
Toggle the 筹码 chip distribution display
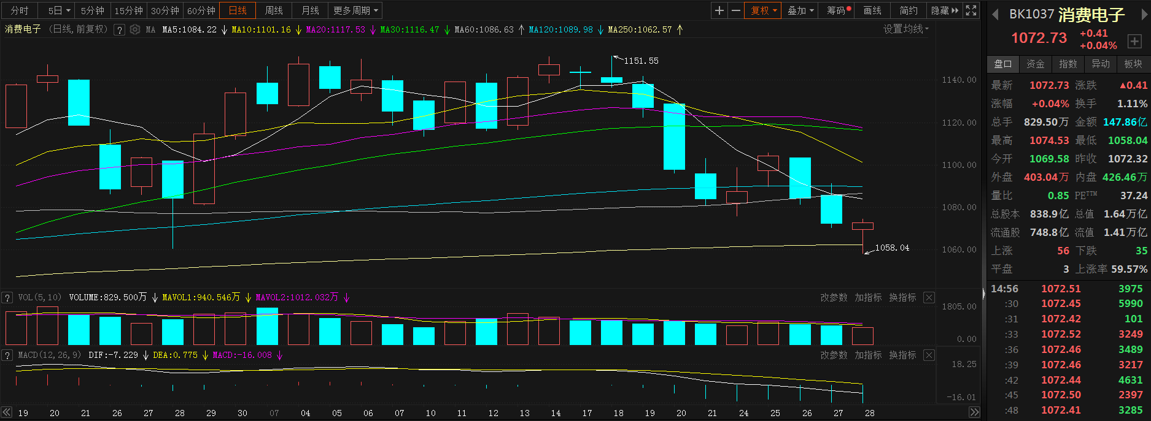point(838,10)
